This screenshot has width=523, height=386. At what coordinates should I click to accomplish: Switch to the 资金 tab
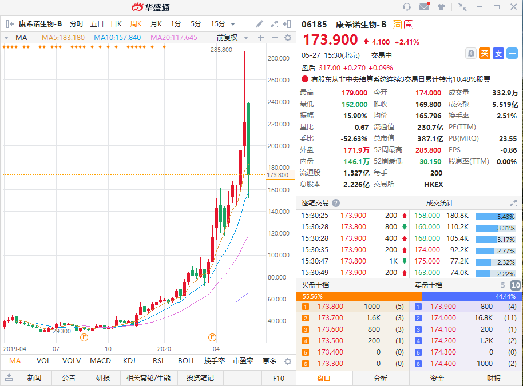coord(437,379)
